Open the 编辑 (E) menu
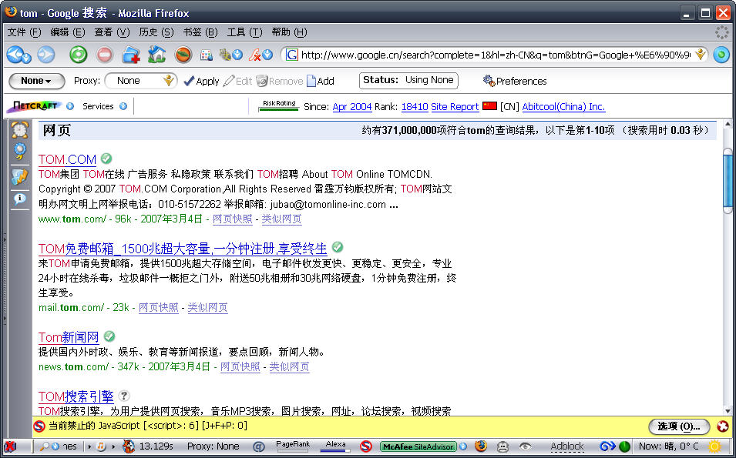 (68, 32)
